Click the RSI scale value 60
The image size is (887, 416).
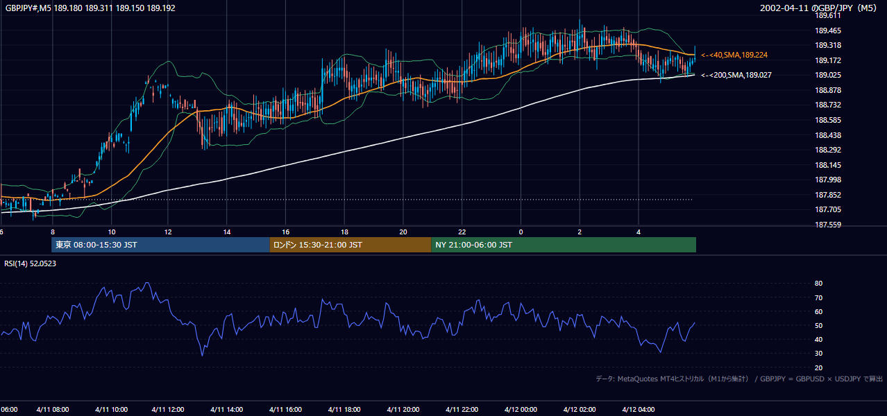point(819,311)
